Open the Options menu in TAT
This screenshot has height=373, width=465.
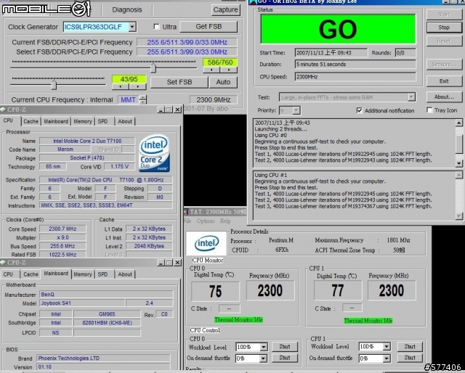[x=205, y=221]
